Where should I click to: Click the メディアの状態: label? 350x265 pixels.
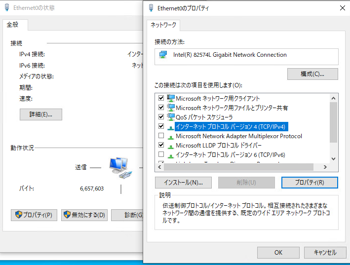tap(37, 76)
